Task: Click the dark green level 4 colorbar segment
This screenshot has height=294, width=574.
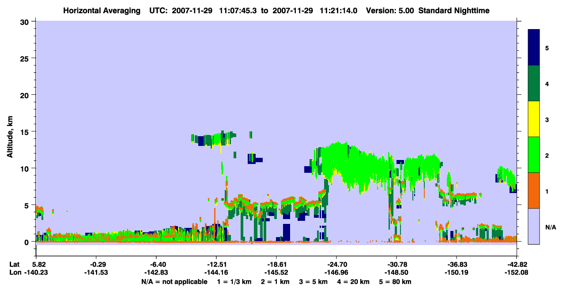Action: [534, 83]
